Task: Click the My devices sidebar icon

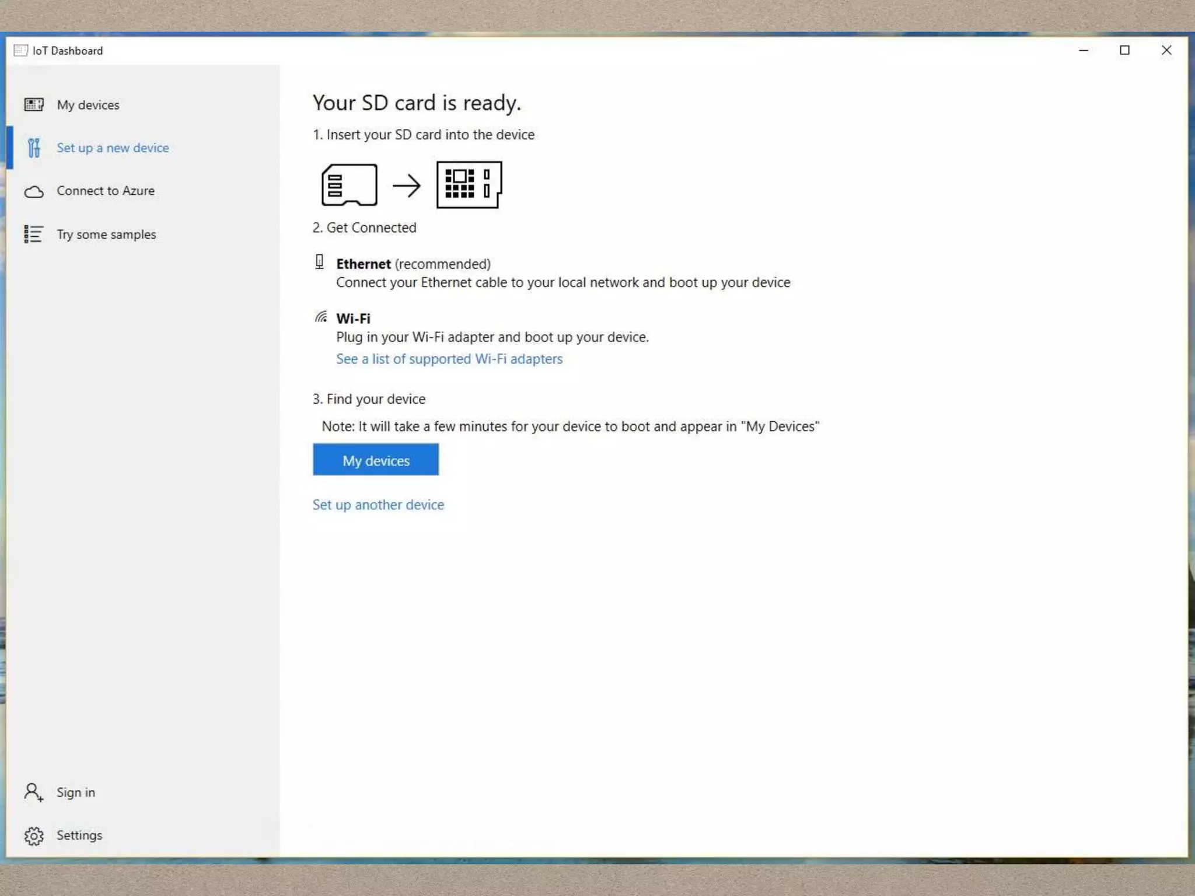Action: pos(34,105)
